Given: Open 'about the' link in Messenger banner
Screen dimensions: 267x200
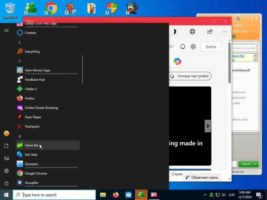Looking at the screenshot, I should tap(238, 56).
